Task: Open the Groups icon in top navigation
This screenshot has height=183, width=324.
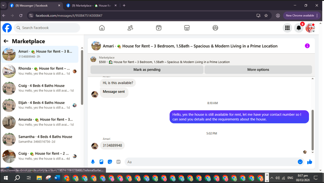Action: (x=215, y=28)
